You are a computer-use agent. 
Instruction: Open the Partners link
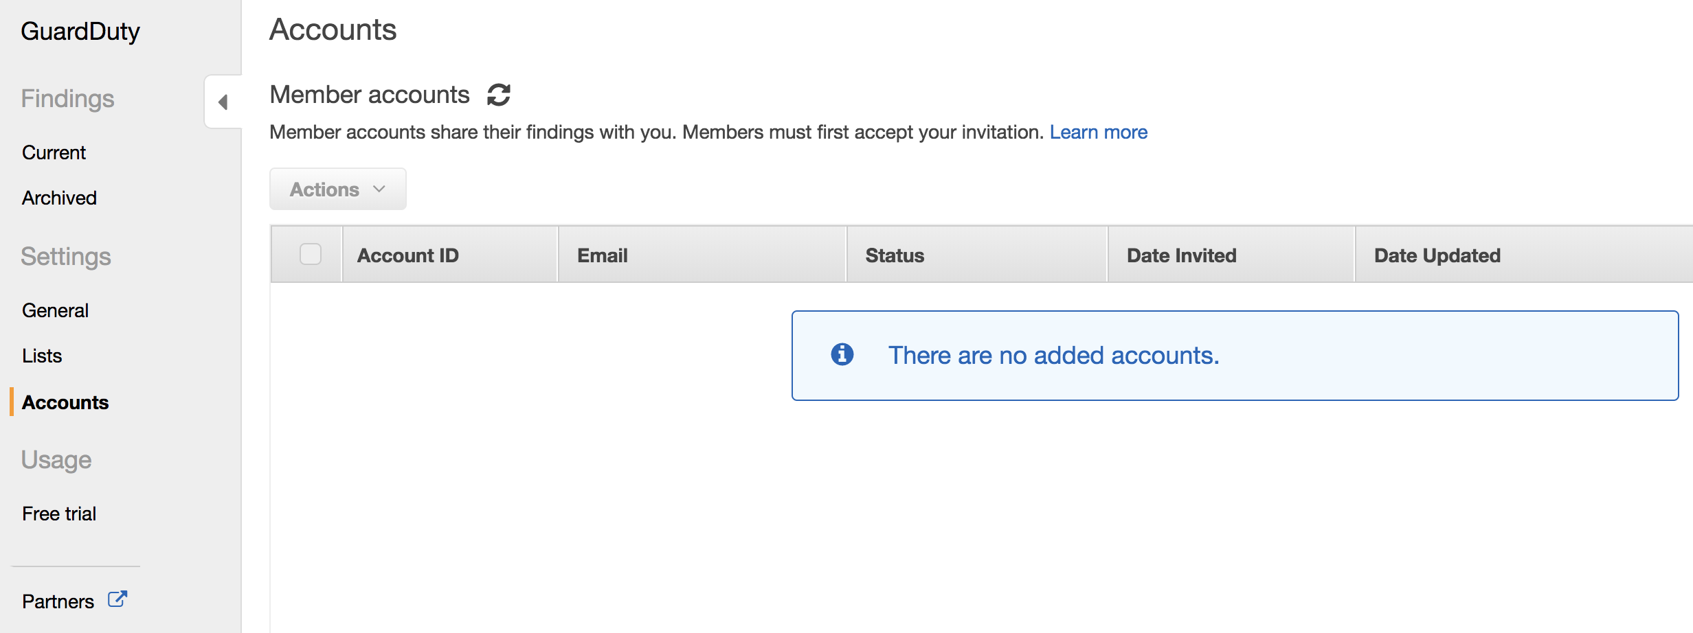[58, 601]
